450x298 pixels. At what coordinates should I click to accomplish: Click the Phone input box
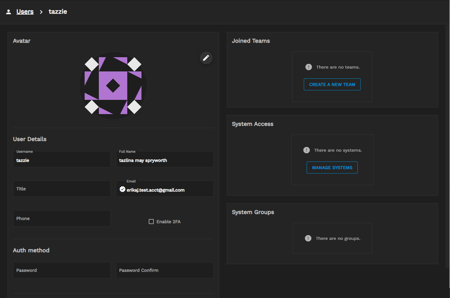(x=62, y=218)
